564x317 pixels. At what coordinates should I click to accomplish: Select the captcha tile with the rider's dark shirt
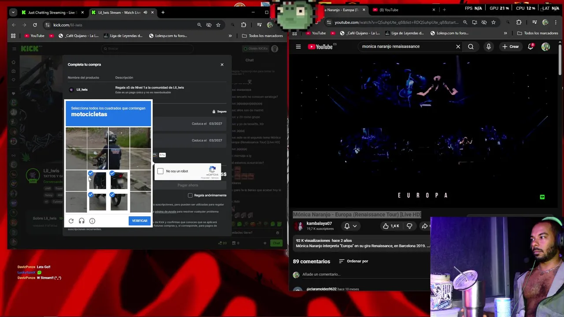(x=119, y=159)
